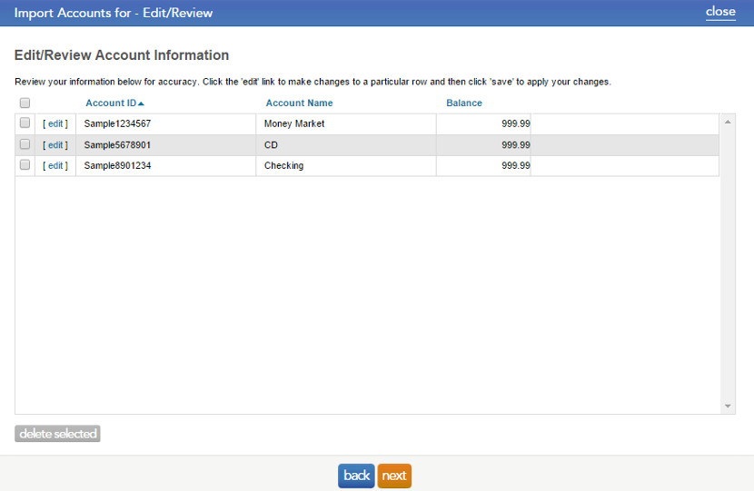
Task: Check the box for the Sample8901234 row
Action: pos(25,165)
